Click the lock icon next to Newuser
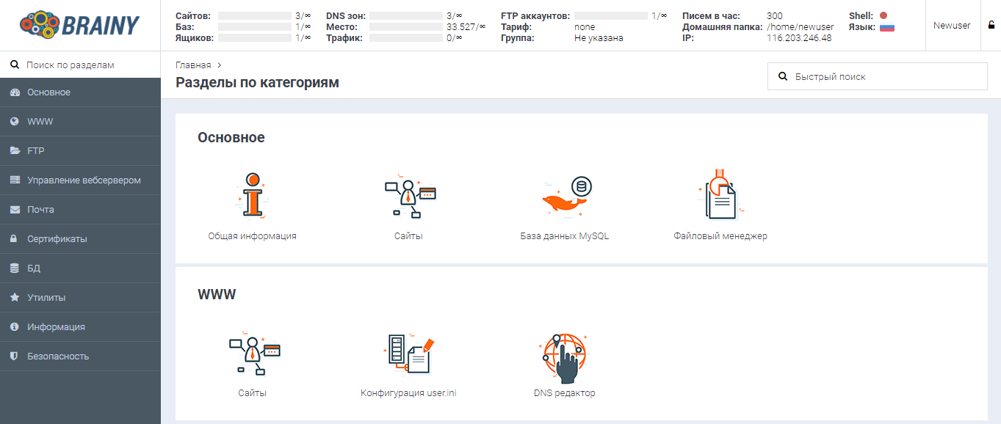1001x424 pixels. click(x=991, y=26)
